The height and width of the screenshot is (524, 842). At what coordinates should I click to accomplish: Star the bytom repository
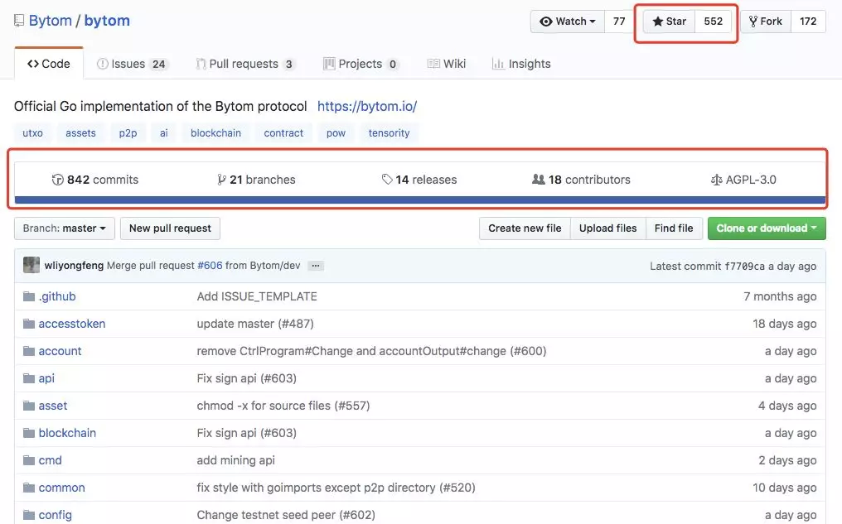[x=669, y=22]
